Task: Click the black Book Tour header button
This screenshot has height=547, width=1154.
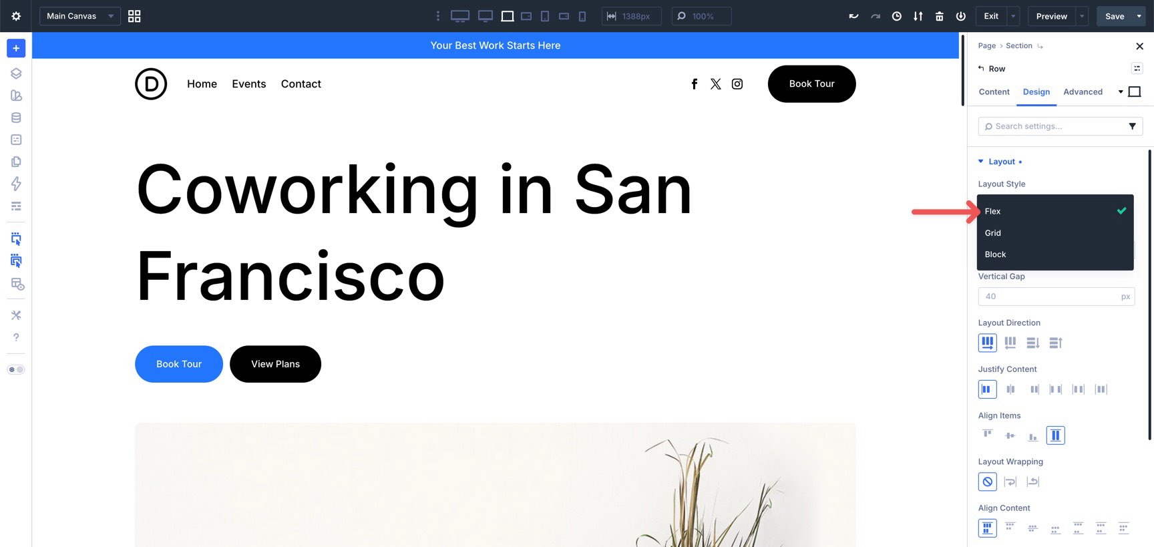Action: click(812, 84)
